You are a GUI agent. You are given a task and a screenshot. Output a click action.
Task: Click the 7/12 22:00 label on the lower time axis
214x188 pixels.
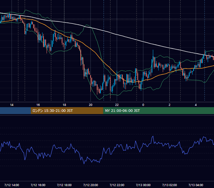117,185
